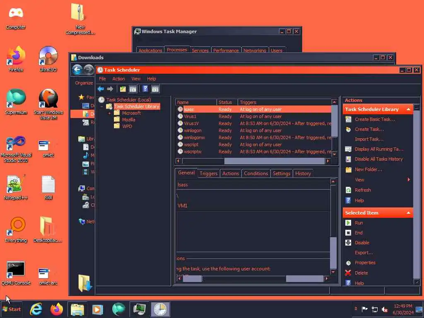
Task: Select the WPD folder in tree
Action: point(127,126)
